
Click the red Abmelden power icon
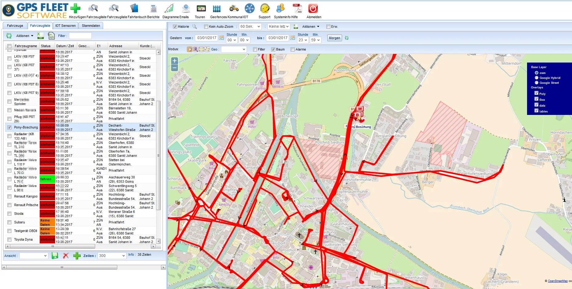313,8
